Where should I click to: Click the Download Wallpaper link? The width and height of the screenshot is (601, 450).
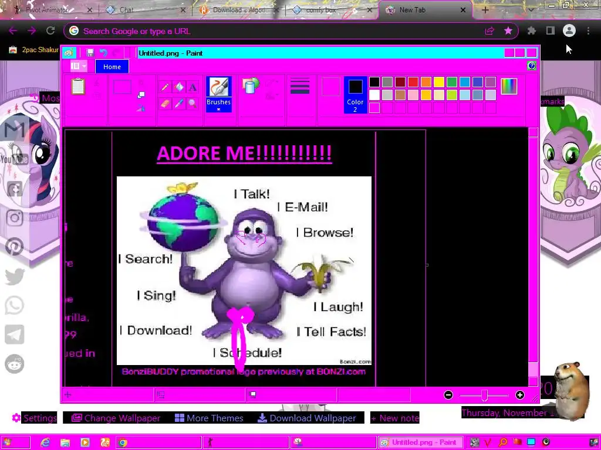(307, 418)
